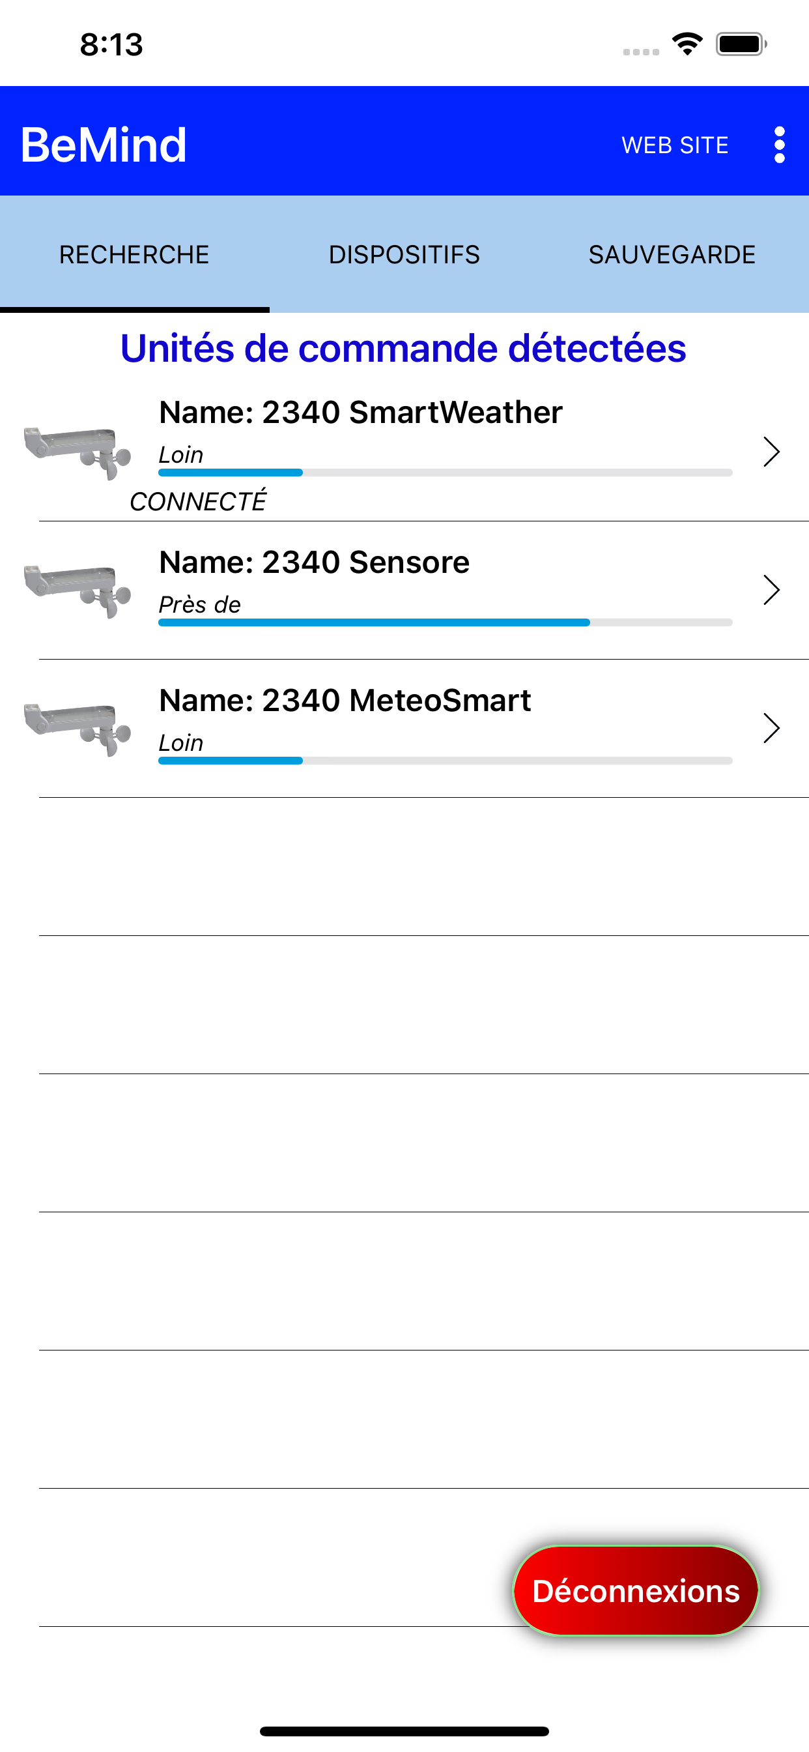The height and width of the screenshot is (1752, 809).
Task: Click the Sensore signal strength bar
Action: point(446,622)
